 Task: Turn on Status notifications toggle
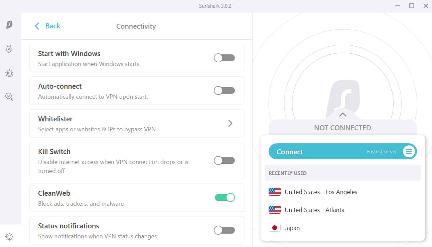pos(225,230)
